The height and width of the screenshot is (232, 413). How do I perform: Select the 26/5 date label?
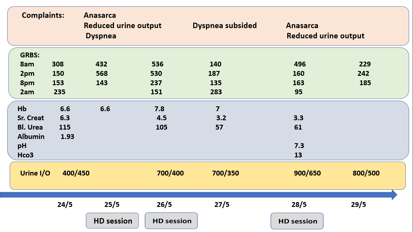point(164,205)
